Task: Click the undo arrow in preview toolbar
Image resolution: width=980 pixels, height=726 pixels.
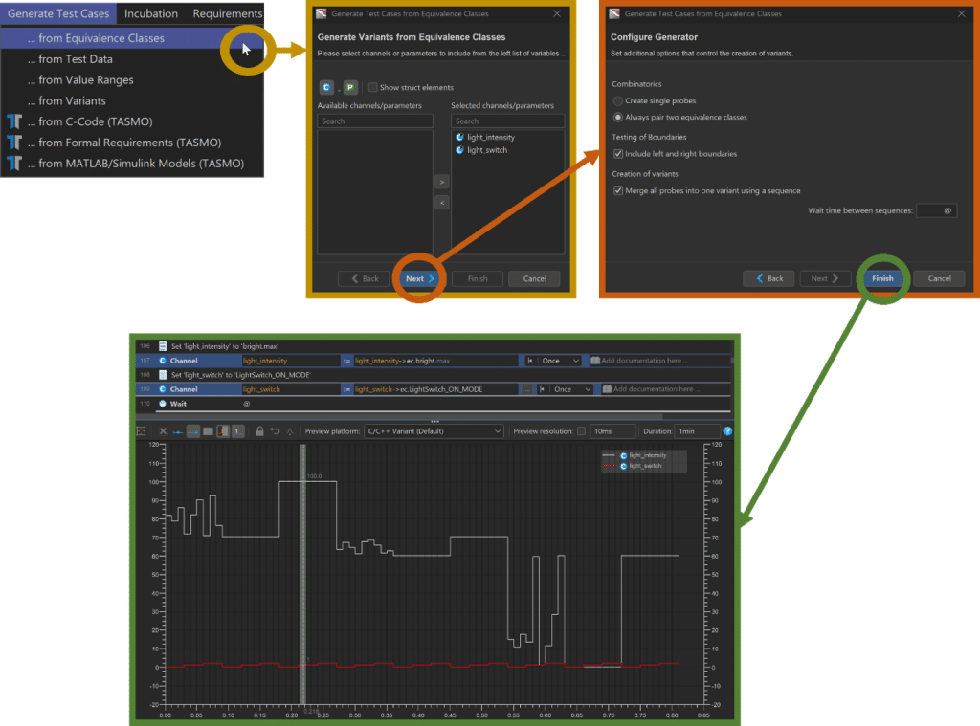Action: tap(275, 431)
